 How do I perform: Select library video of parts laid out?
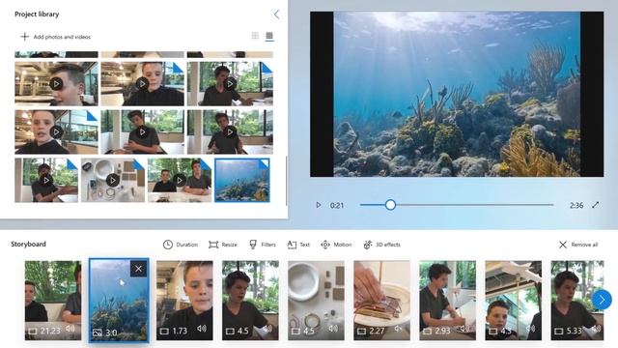point(113,181)
